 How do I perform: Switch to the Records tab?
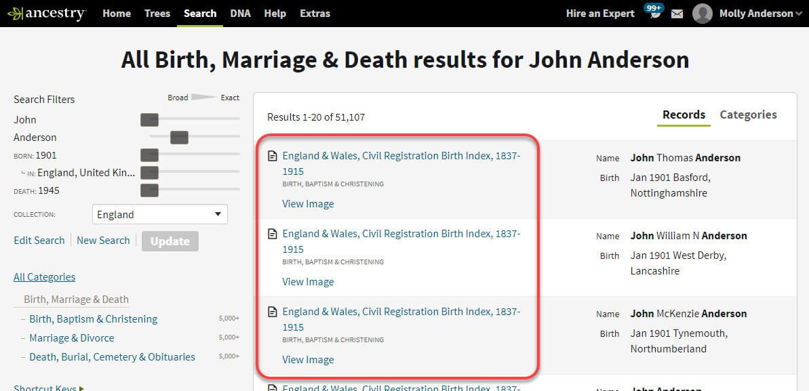684,115
